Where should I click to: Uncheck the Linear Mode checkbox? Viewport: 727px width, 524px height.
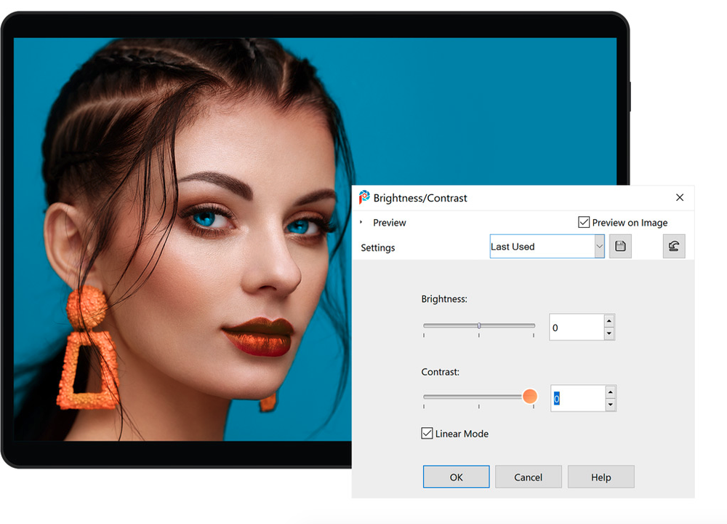427,433
